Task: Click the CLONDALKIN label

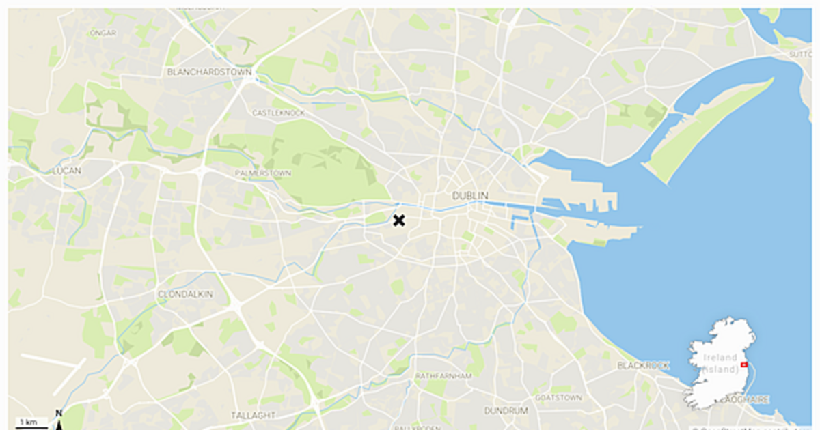Action: (186, 294)
